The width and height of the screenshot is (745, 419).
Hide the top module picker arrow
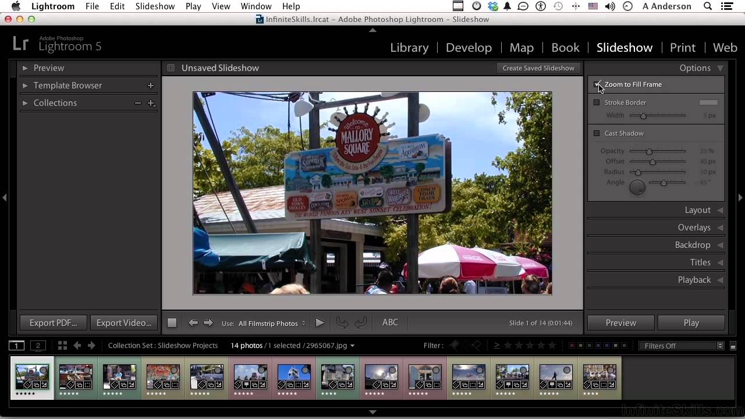click(372, 30)
